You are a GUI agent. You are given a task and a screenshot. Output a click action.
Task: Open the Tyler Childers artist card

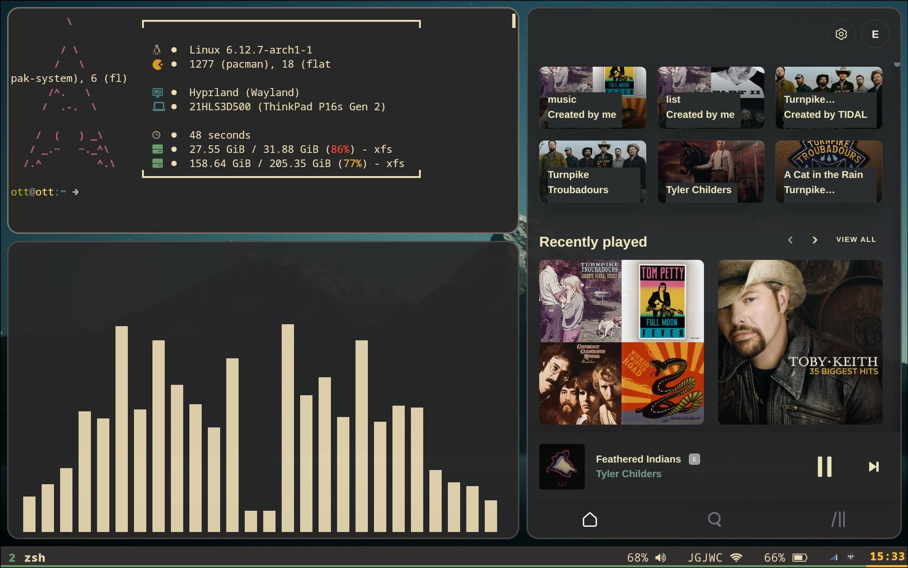(x=711, y=172)
